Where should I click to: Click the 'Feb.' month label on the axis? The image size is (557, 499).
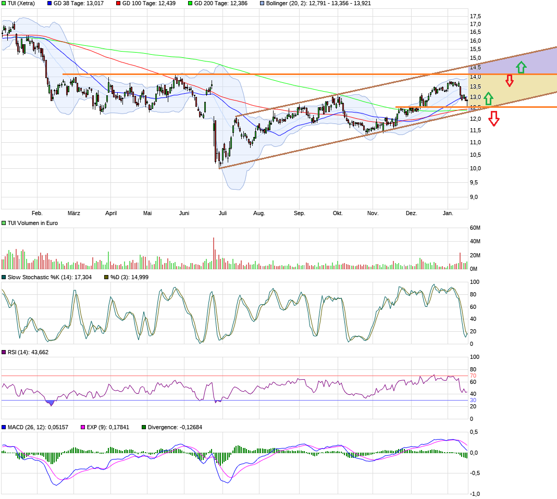(37, 213)
